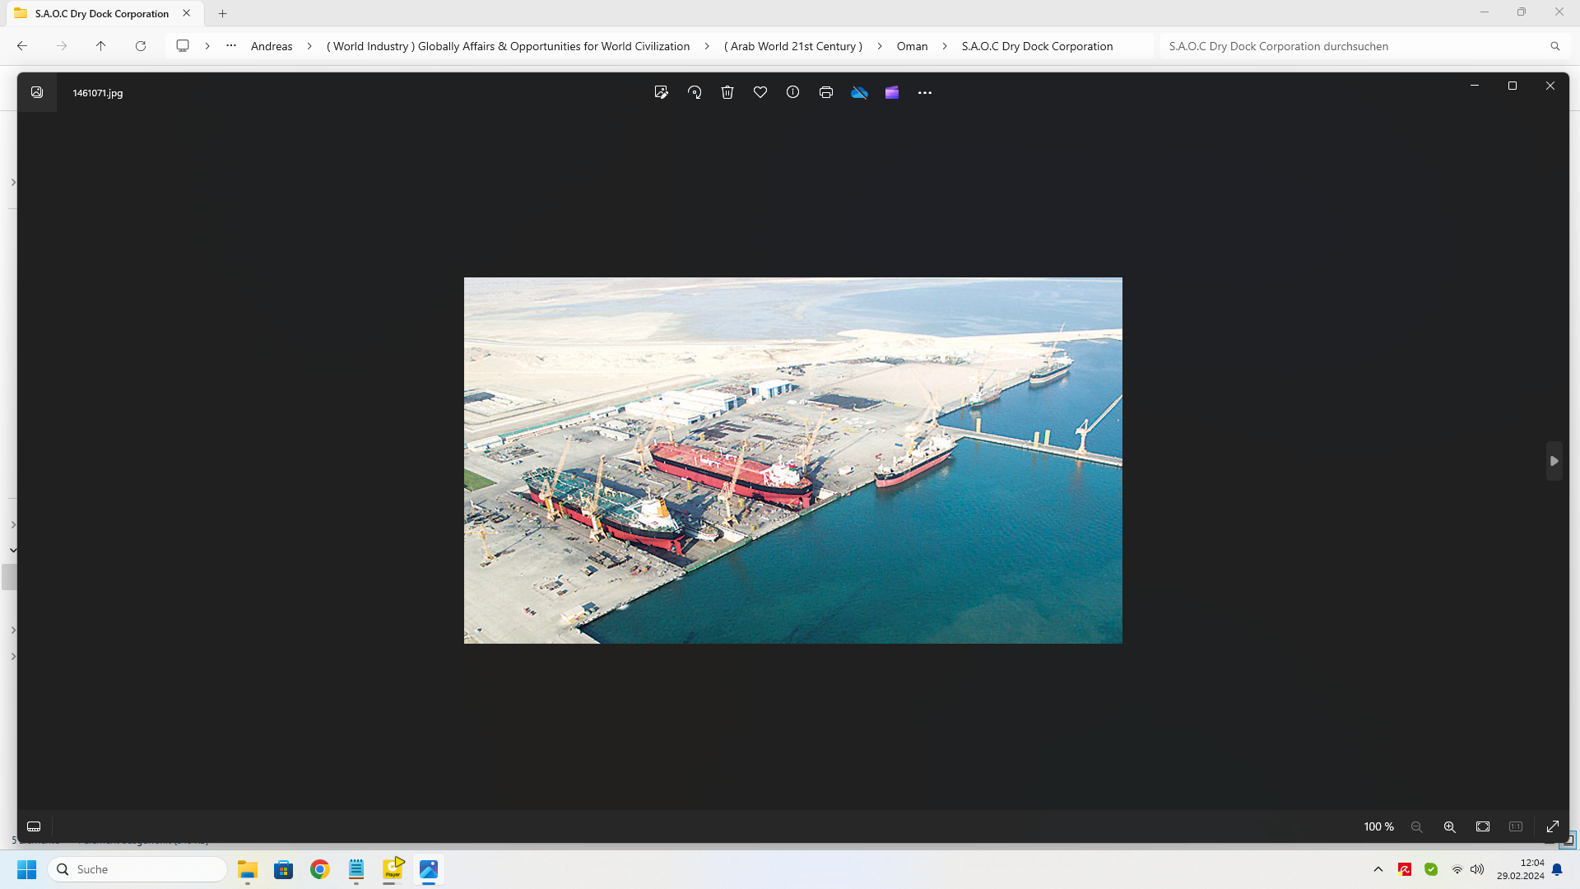The height and width of the screenshot is (889, 1580).
Task: Go back in File Explorer
Action: (22, 46)
